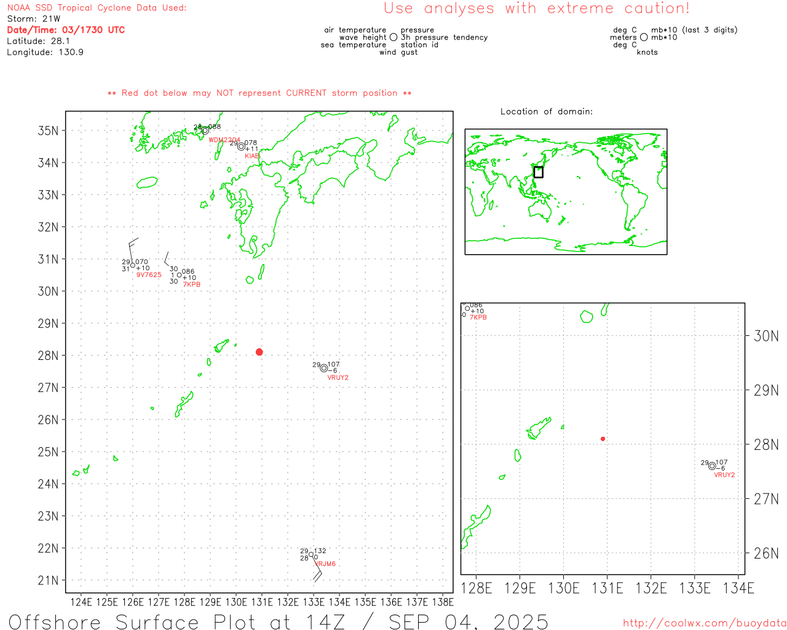This screenshot has width=787, height=630.
Task: Click the 35N latitude axis label
Action: point(48,130)
